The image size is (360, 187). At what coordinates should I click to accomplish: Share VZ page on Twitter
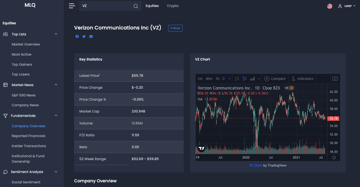pos(84,36)
